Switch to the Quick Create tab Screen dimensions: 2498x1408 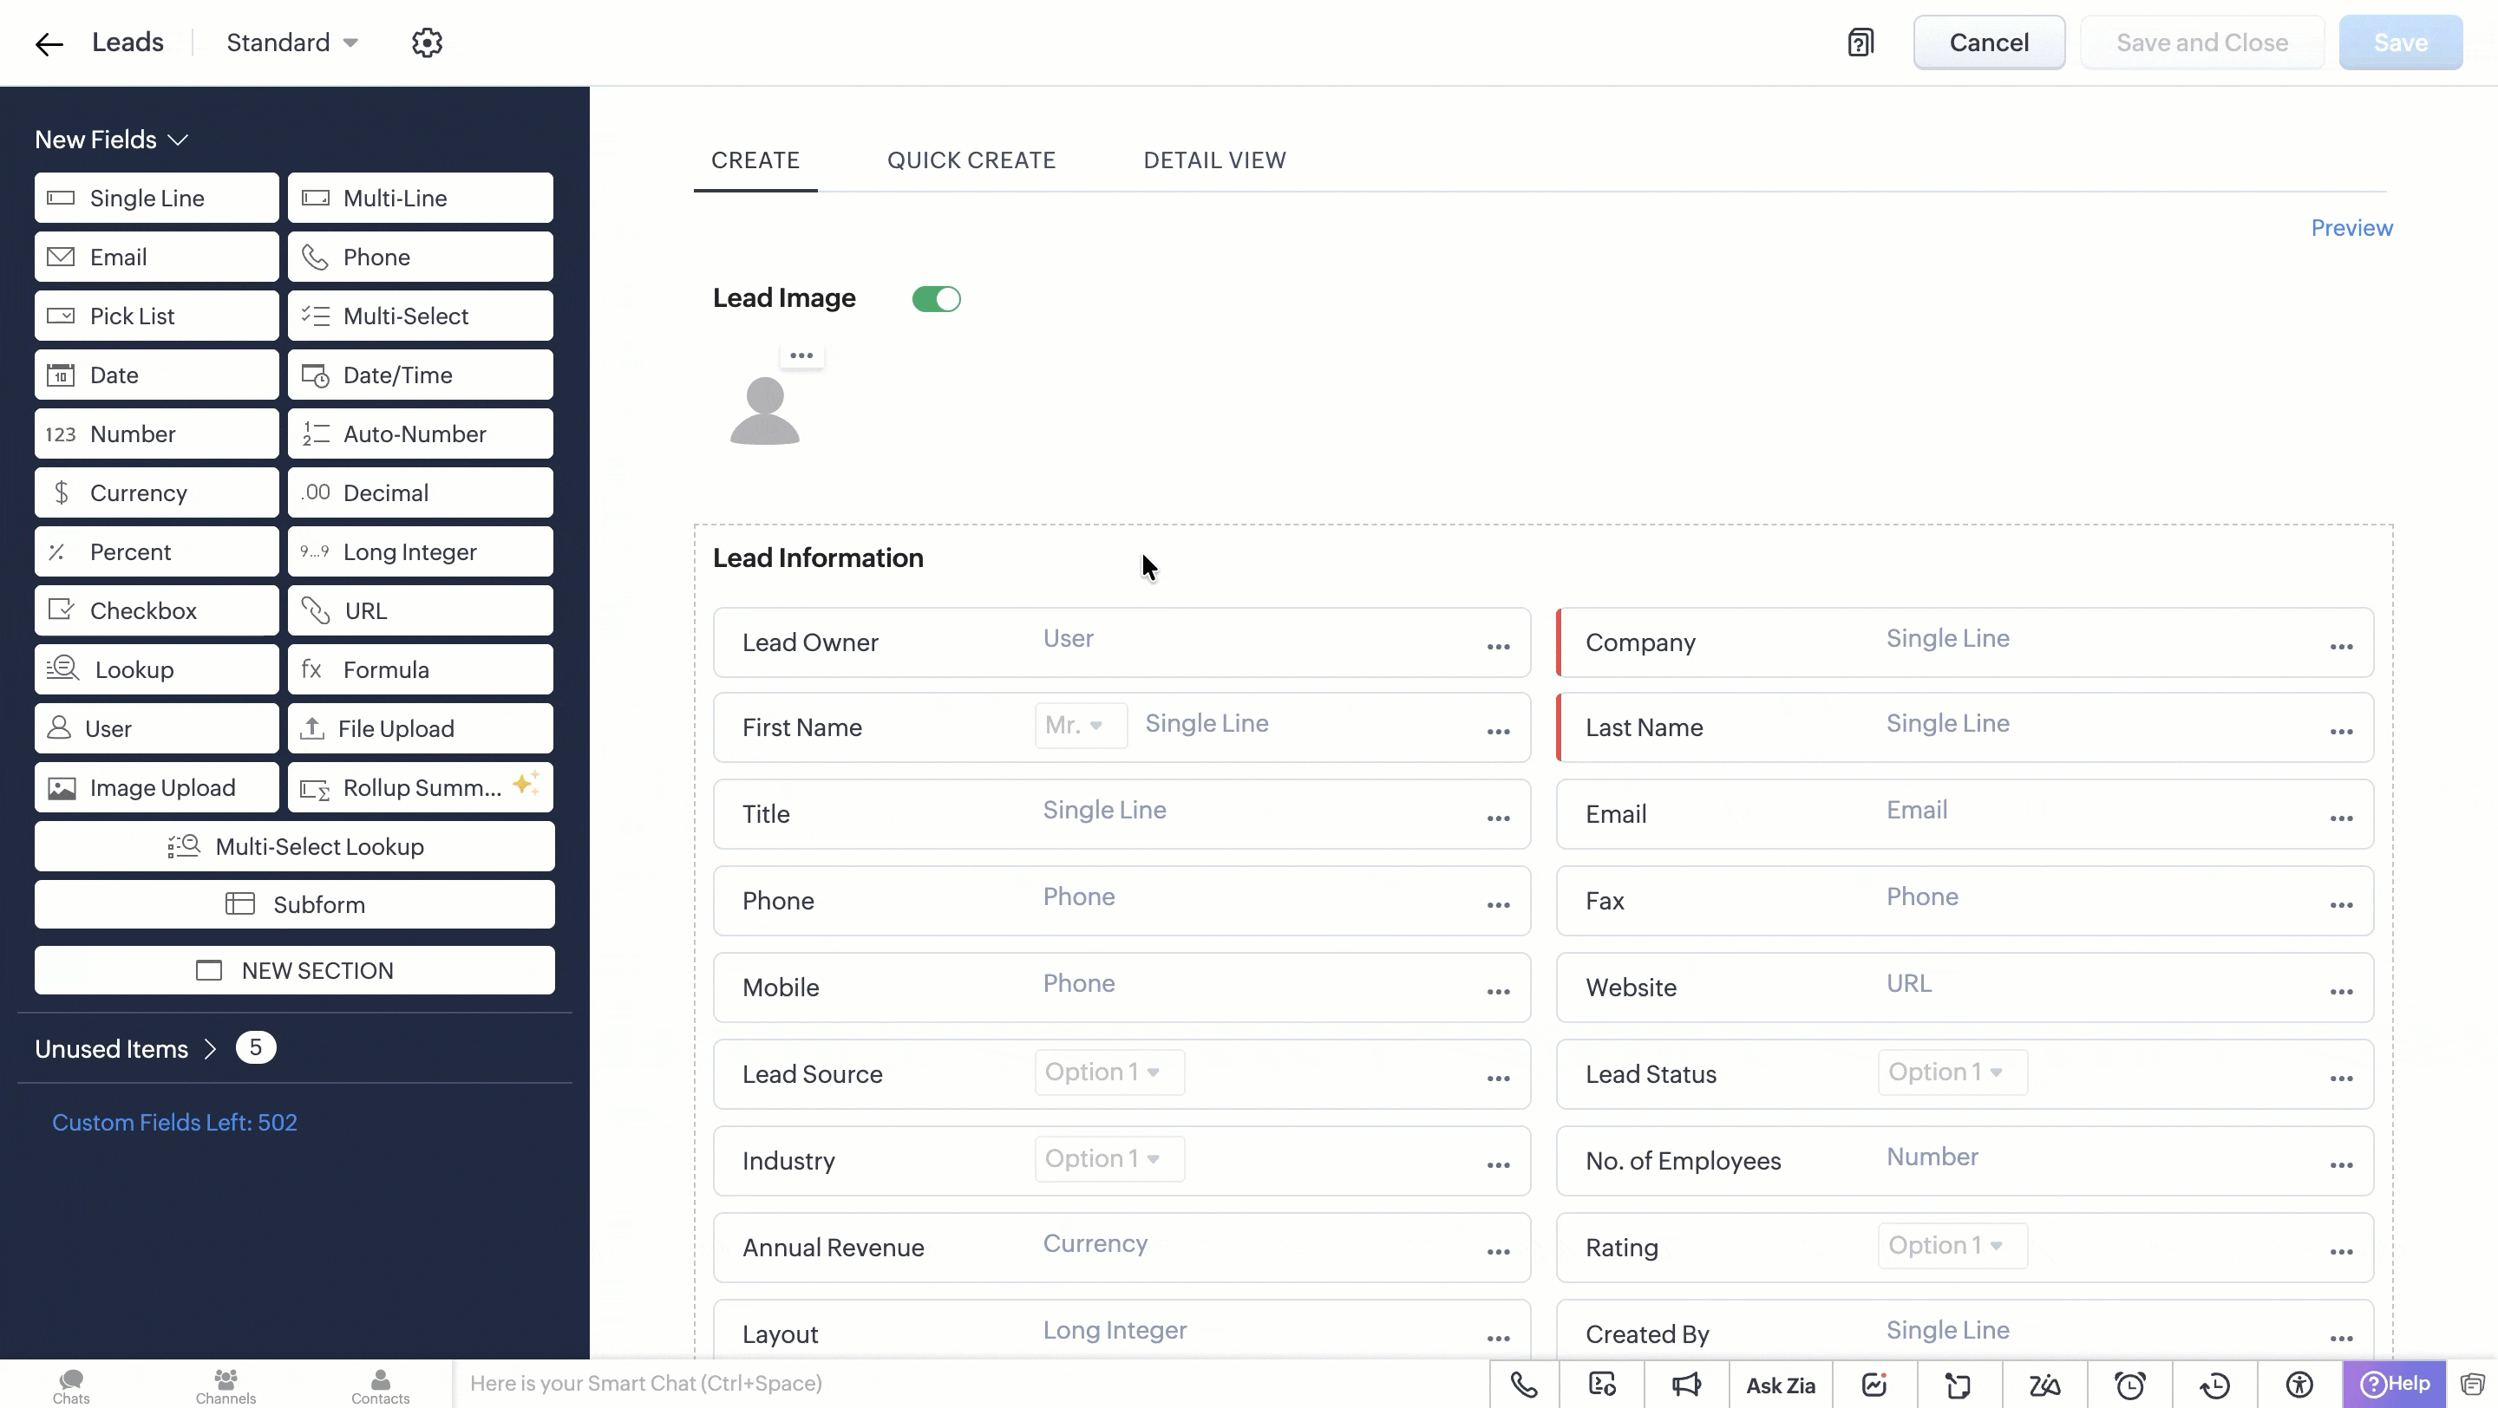(x=971, y=160)
